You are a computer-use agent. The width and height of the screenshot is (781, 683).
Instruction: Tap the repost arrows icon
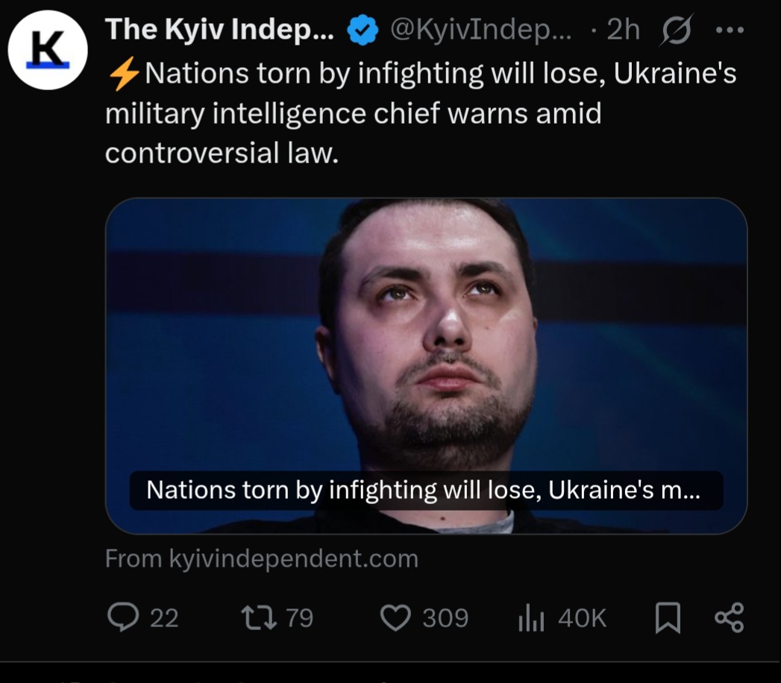(x=259, y=617)
